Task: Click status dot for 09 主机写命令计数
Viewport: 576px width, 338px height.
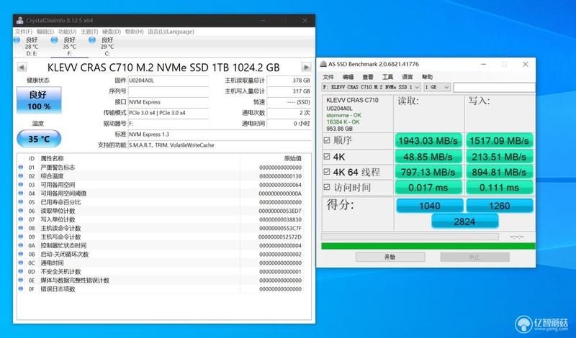Action: click(21, 237)
